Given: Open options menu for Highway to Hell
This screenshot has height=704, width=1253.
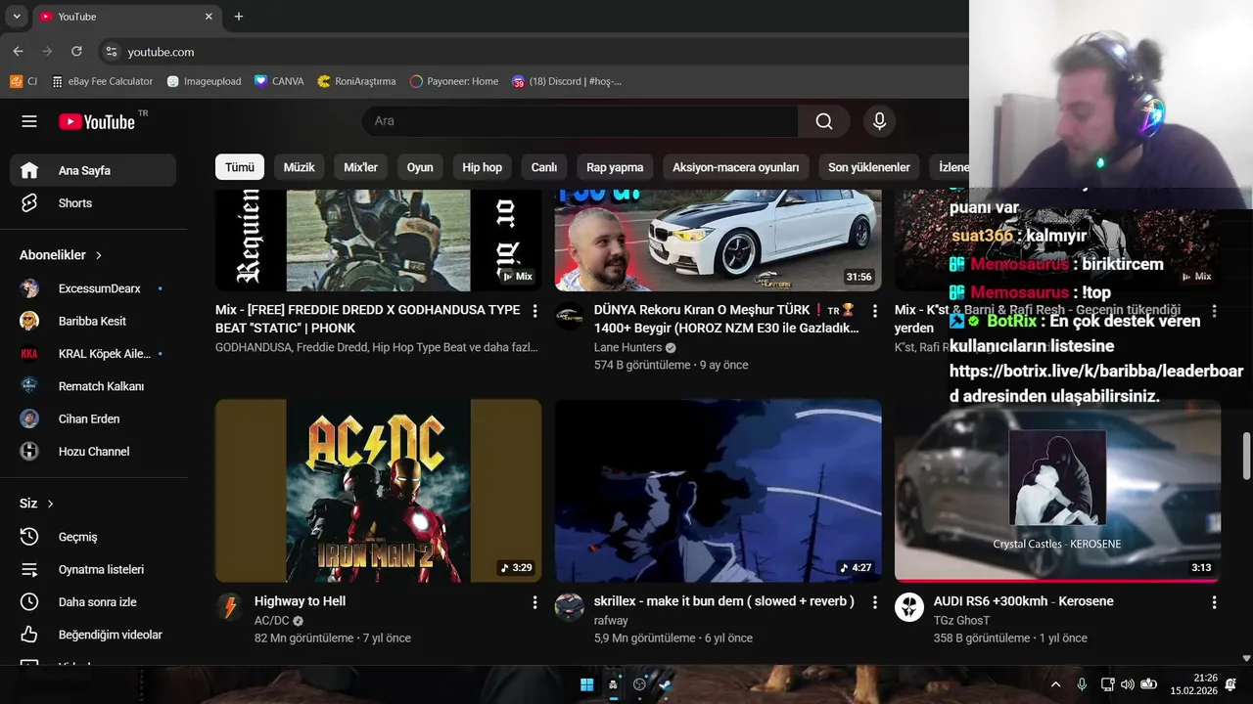Looking at the screenshot, I should click(x=534, y=602).
